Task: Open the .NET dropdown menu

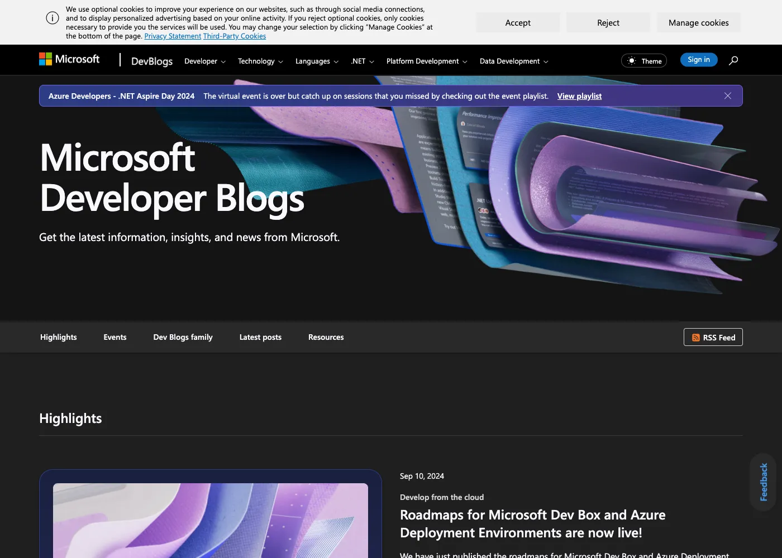Action: [x=363, y=61]
